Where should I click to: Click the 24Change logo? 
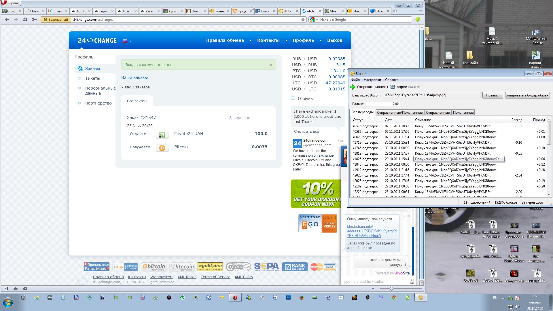click(x=97, y=41)
